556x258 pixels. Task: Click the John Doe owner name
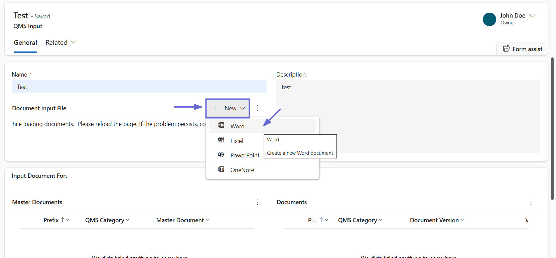pyautogui.click(x=513, y=15)
